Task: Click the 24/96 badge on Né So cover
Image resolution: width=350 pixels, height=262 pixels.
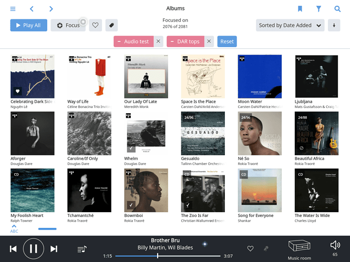Action: coord(245,117)
